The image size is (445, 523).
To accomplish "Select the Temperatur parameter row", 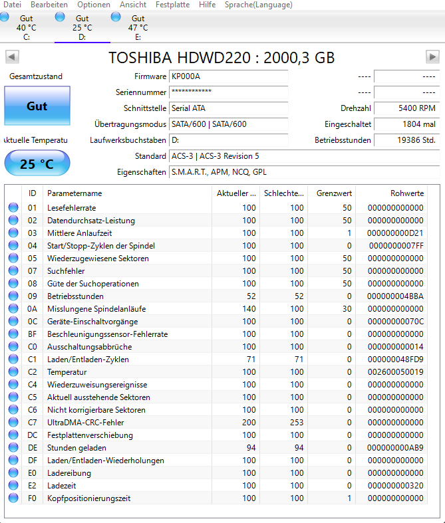I will pyautogui.click(x=216, y=372).
